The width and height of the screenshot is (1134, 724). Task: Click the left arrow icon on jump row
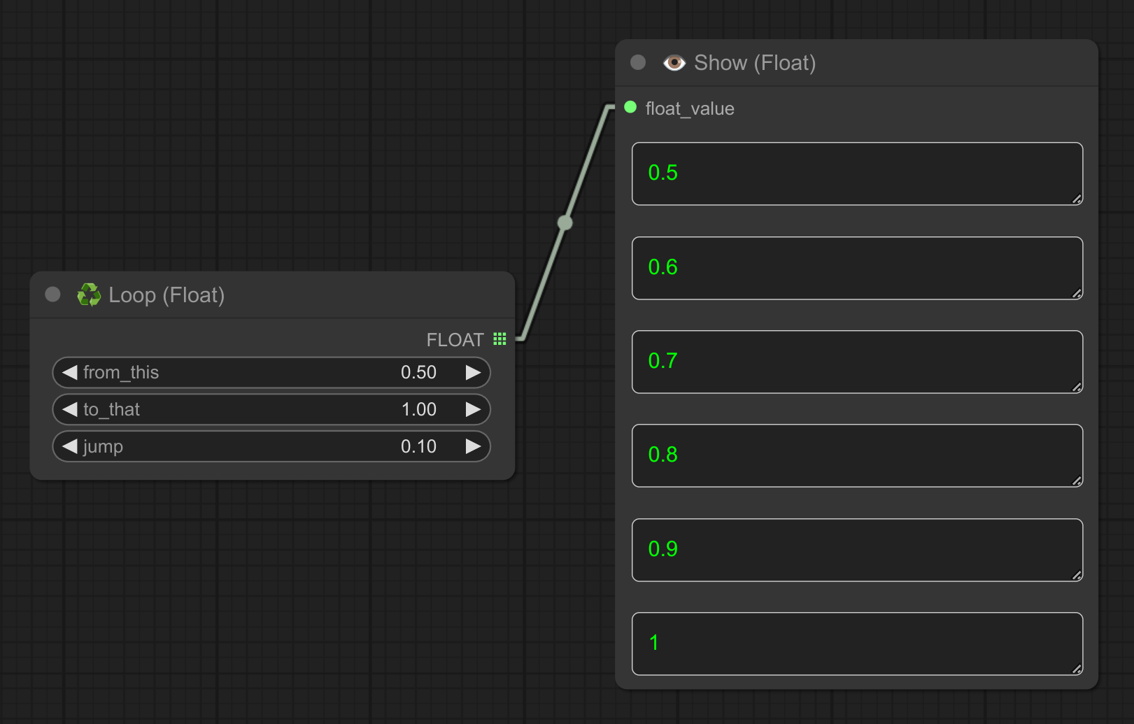click(x=69, y=446)
